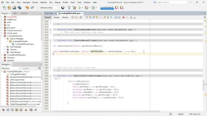Click the New Project toolbar icon
This screenshot has height=116, width=207.
click(9, 8)
